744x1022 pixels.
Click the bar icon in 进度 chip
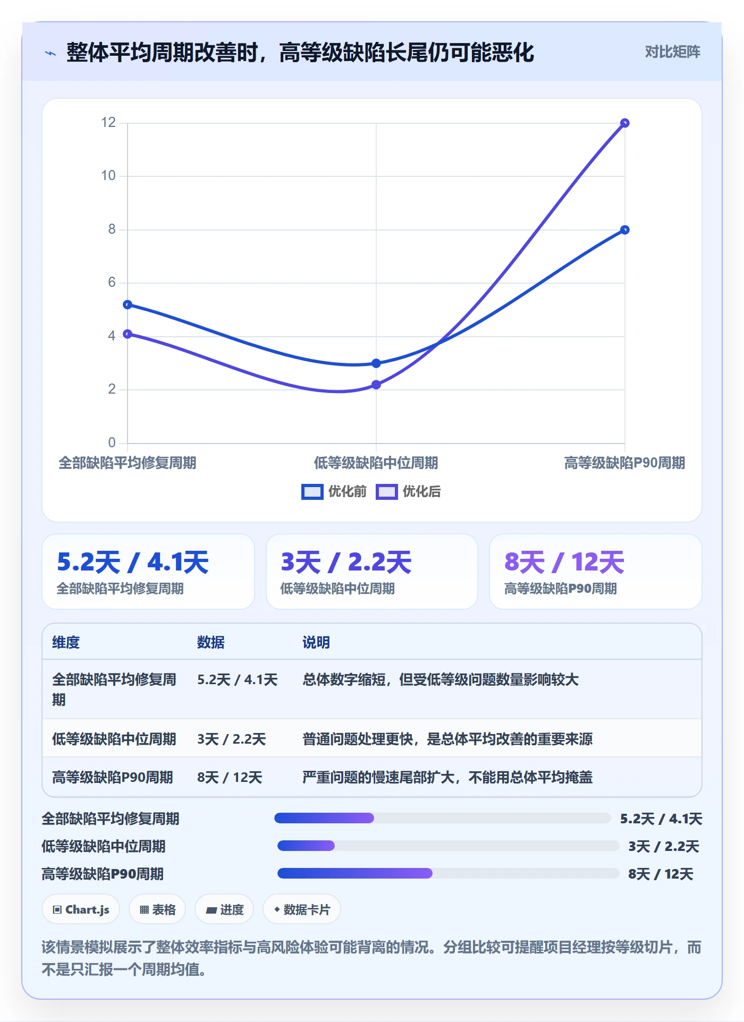pyautogui.click(x=211, y=910)
